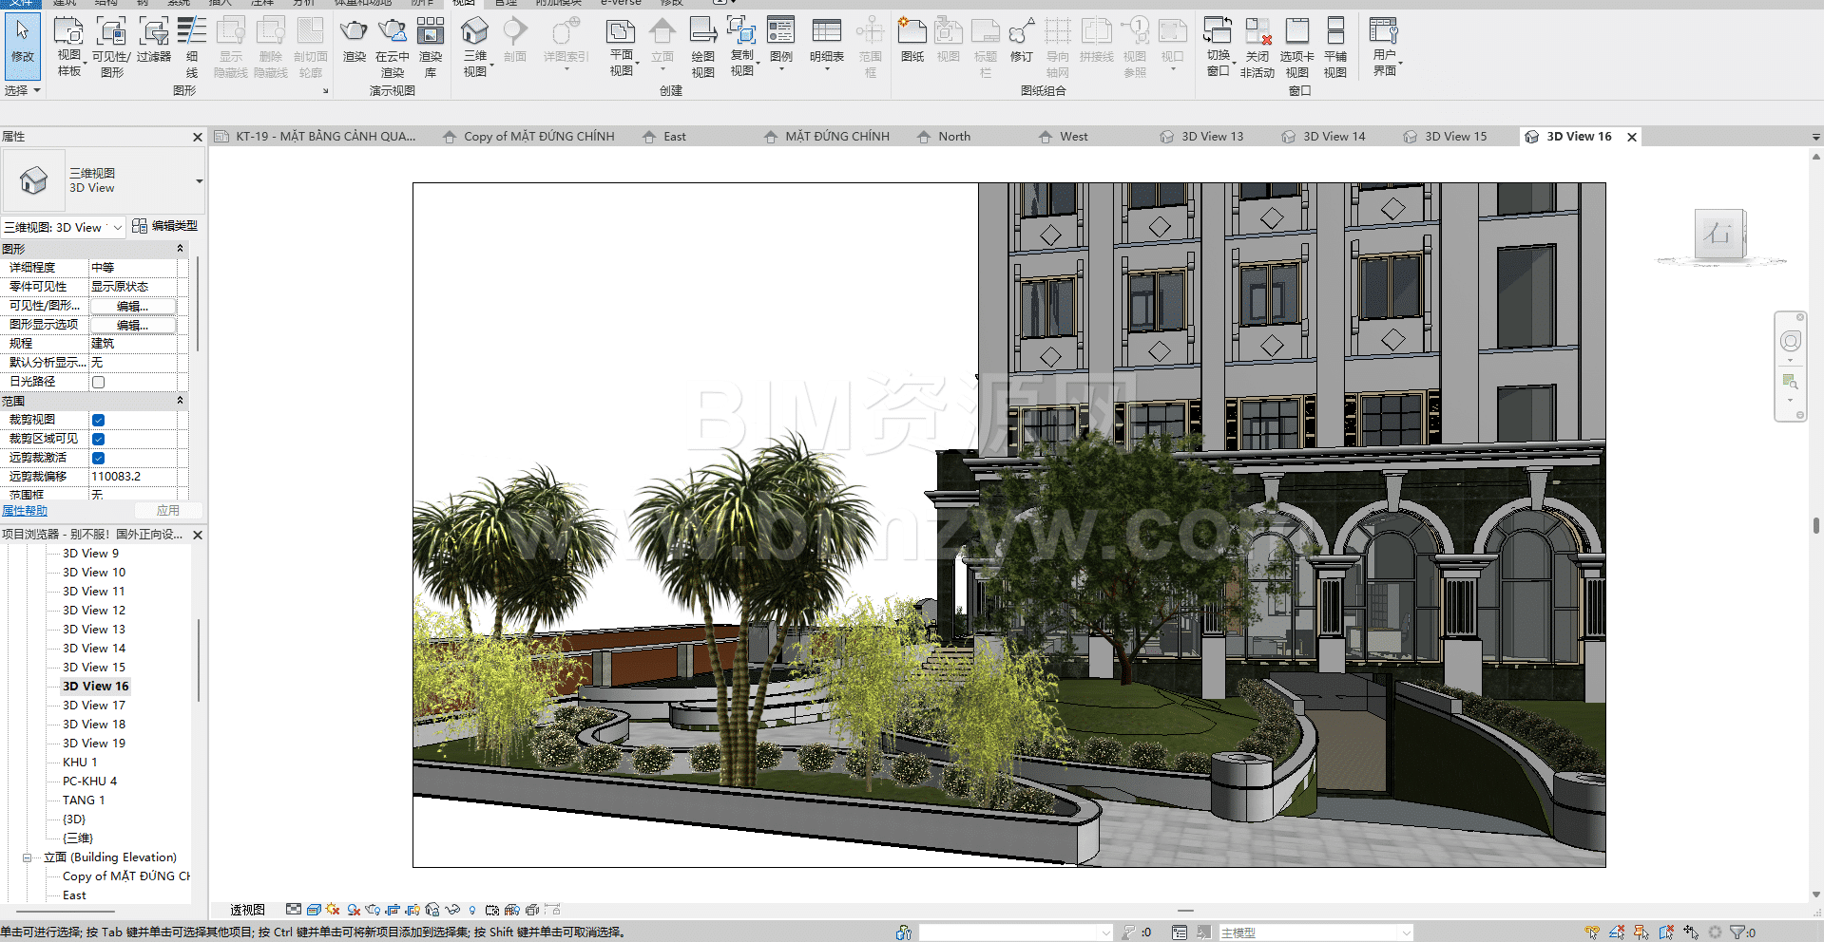Collapse the 图形 (Graphics) properties group
1824x942 pixels.
pos(180,249)
